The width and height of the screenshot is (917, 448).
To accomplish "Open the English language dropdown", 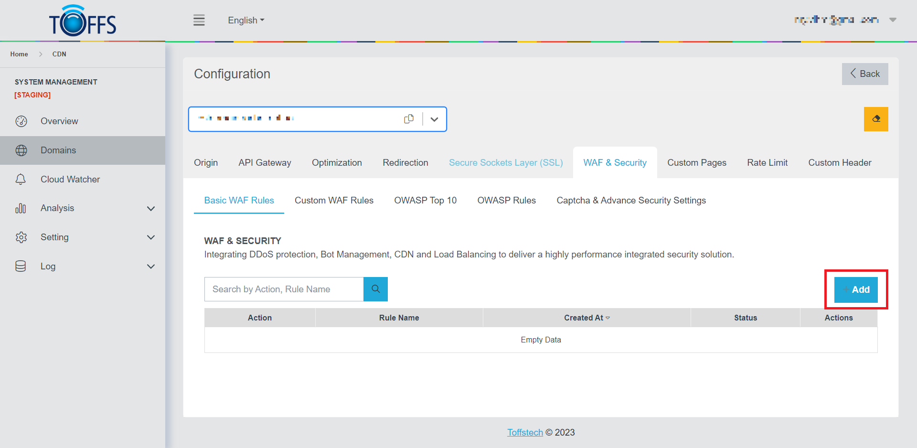I will (246, 21).
